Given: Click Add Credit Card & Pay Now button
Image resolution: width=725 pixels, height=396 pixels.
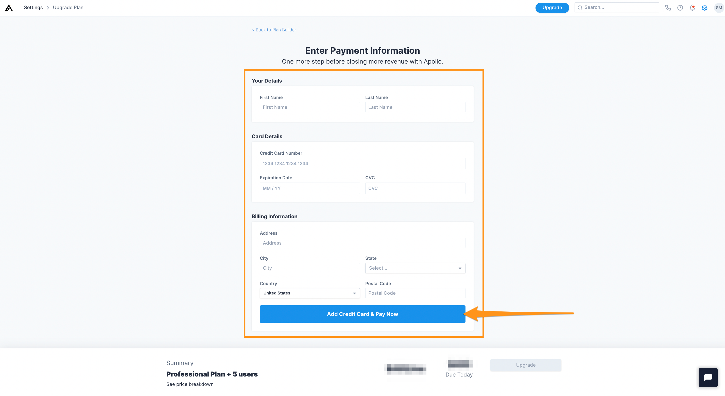Looking at the screenshot, I should coord(362,314).
